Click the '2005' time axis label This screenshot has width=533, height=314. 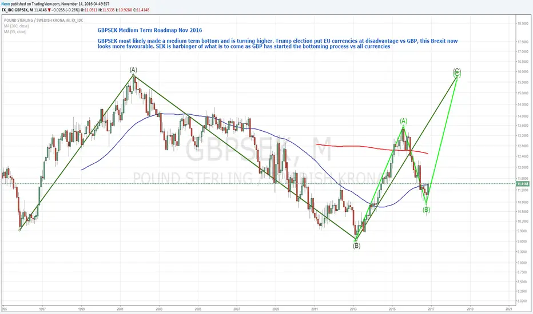click(198, 309)
